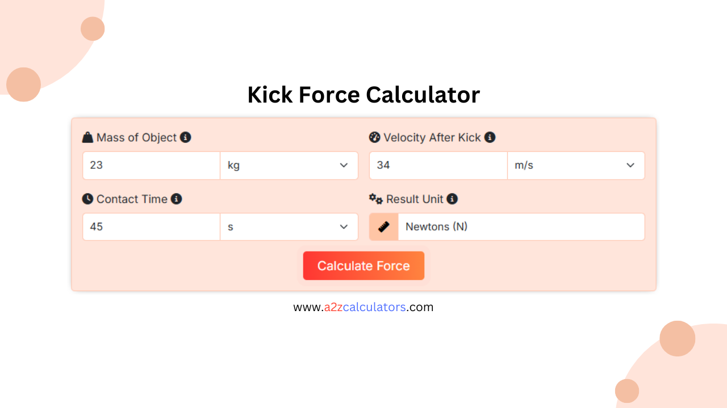The image size is (727, 408).
Task: Expand the kg dropdown using its chevron
Action: [x=344, y=165]
